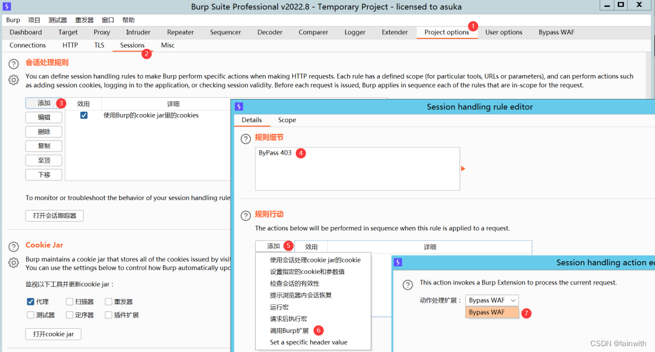Enable the 定序器 checkbox

tap(69, 315)
